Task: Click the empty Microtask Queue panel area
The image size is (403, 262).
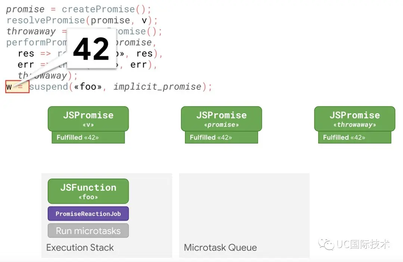Action: pos(244,208)
